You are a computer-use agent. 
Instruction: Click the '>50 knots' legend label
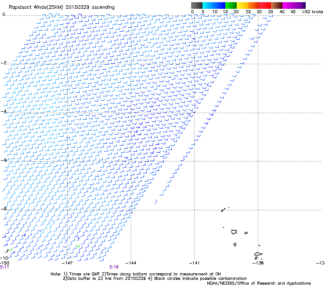312,12
